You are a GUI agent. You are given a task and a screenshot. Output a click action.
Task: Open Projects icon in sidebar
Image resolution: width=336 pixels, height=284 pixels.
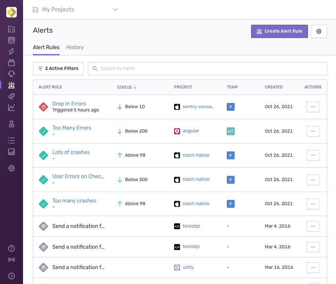tap(12, 29)
